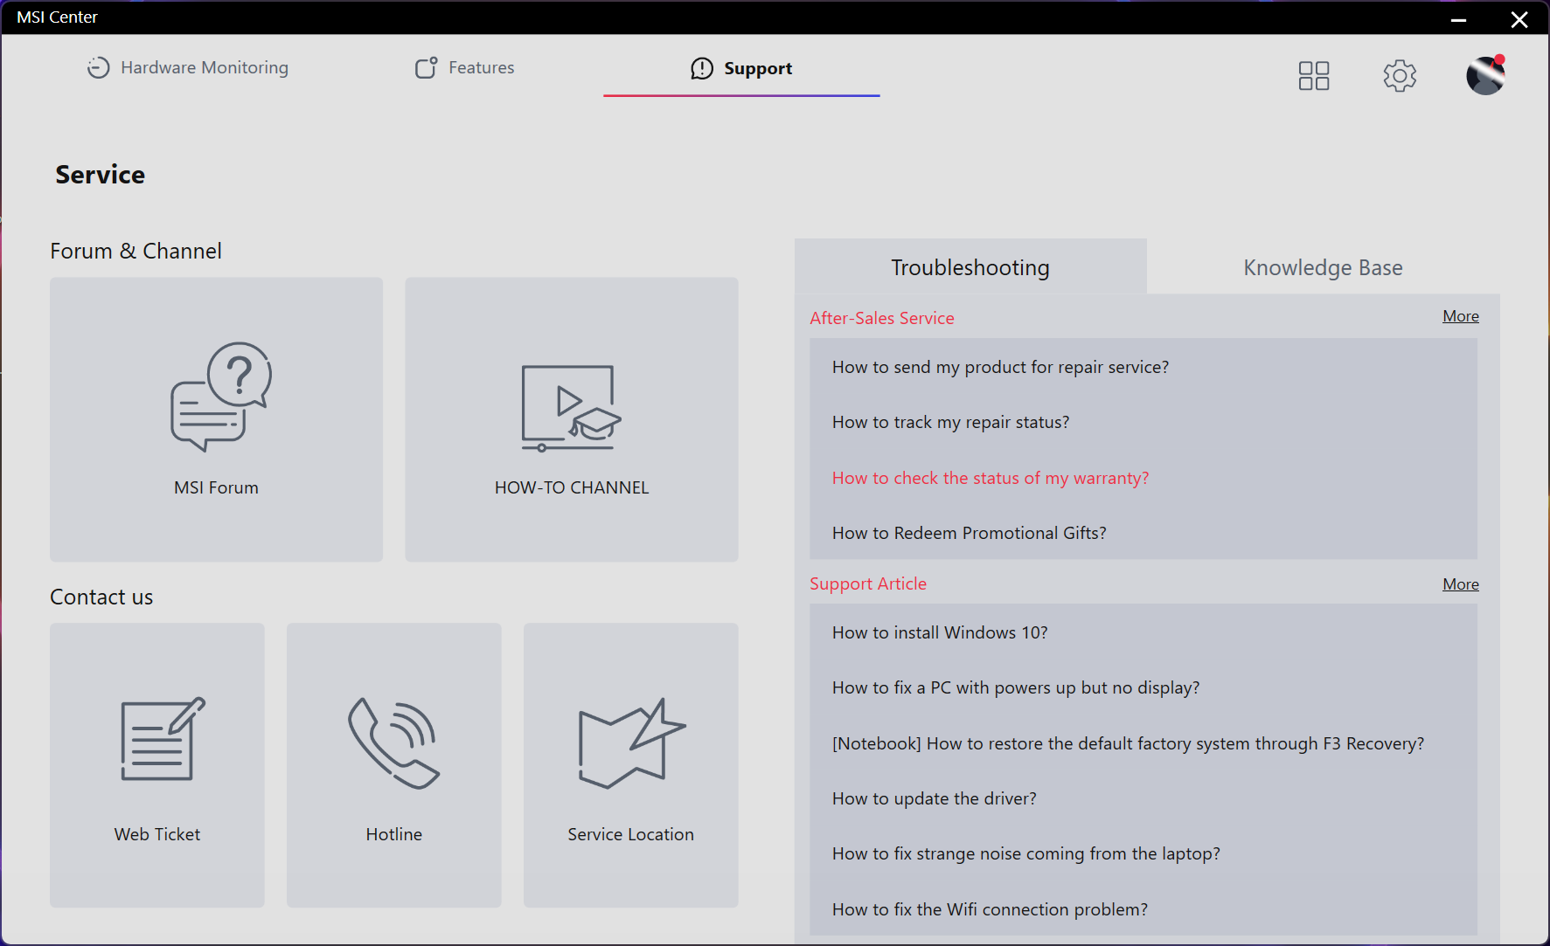Open 'How to update the driver?' article

[1143, 798]
